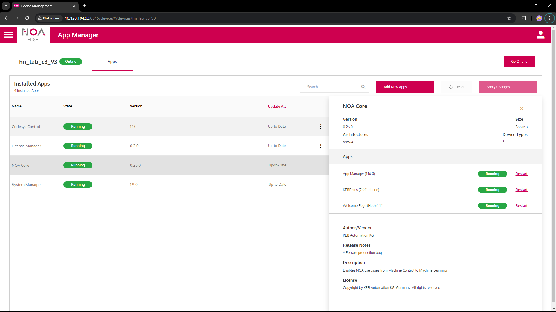Open browser extensions puzzle icon
The width and height of the screenshot is (556, 312).
(524, 18)
